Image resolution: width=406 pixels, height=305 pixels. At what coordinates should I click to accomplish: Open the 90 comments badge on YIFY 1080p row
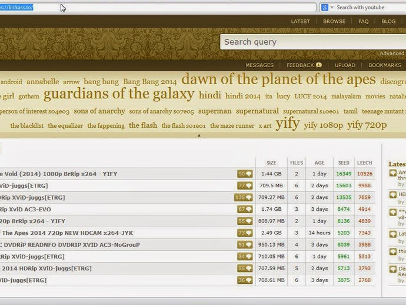pos(245,174)
